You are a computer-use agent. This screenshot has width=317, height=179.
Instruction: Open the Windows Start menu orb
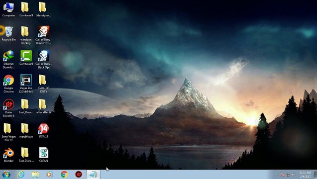[6, 175]
